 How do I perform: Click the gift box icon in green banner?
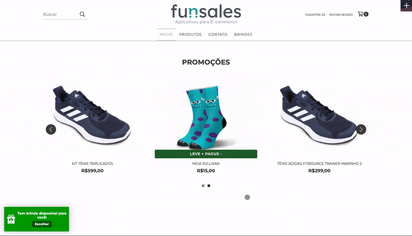pos(11,219)
